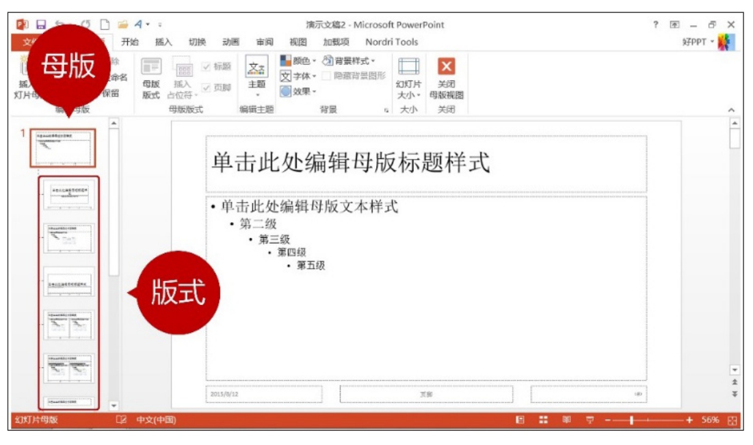Select the comparison layout thumbnail
This screenshot has width=753, height=445.
68,368
